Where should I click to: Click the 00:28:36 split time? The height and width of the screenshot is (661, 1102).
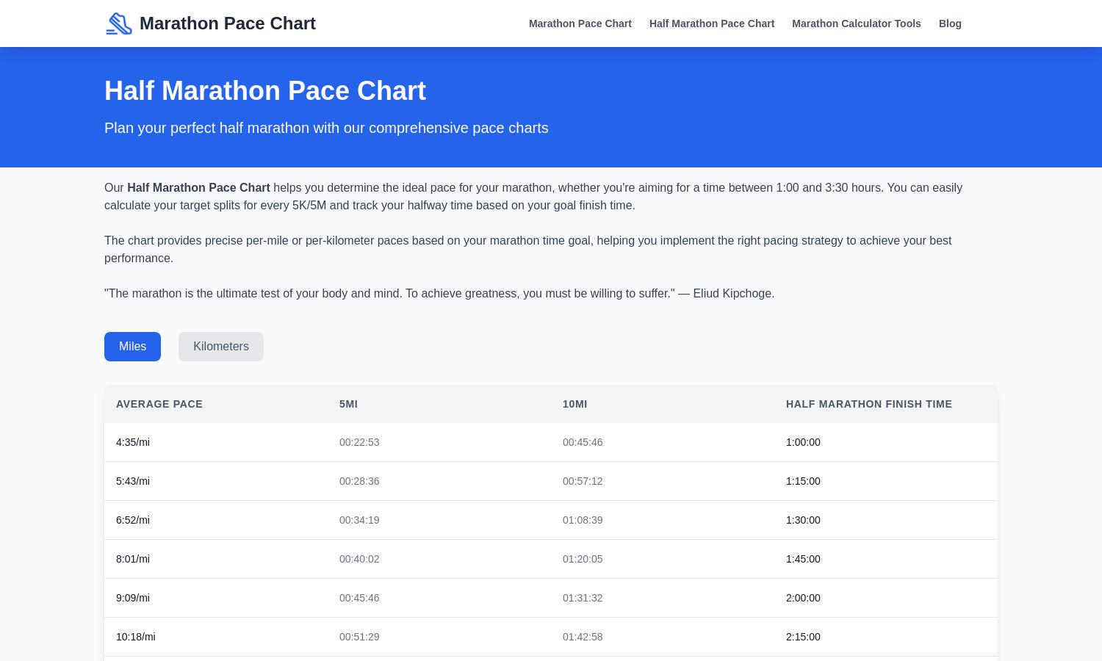[359, 481]
